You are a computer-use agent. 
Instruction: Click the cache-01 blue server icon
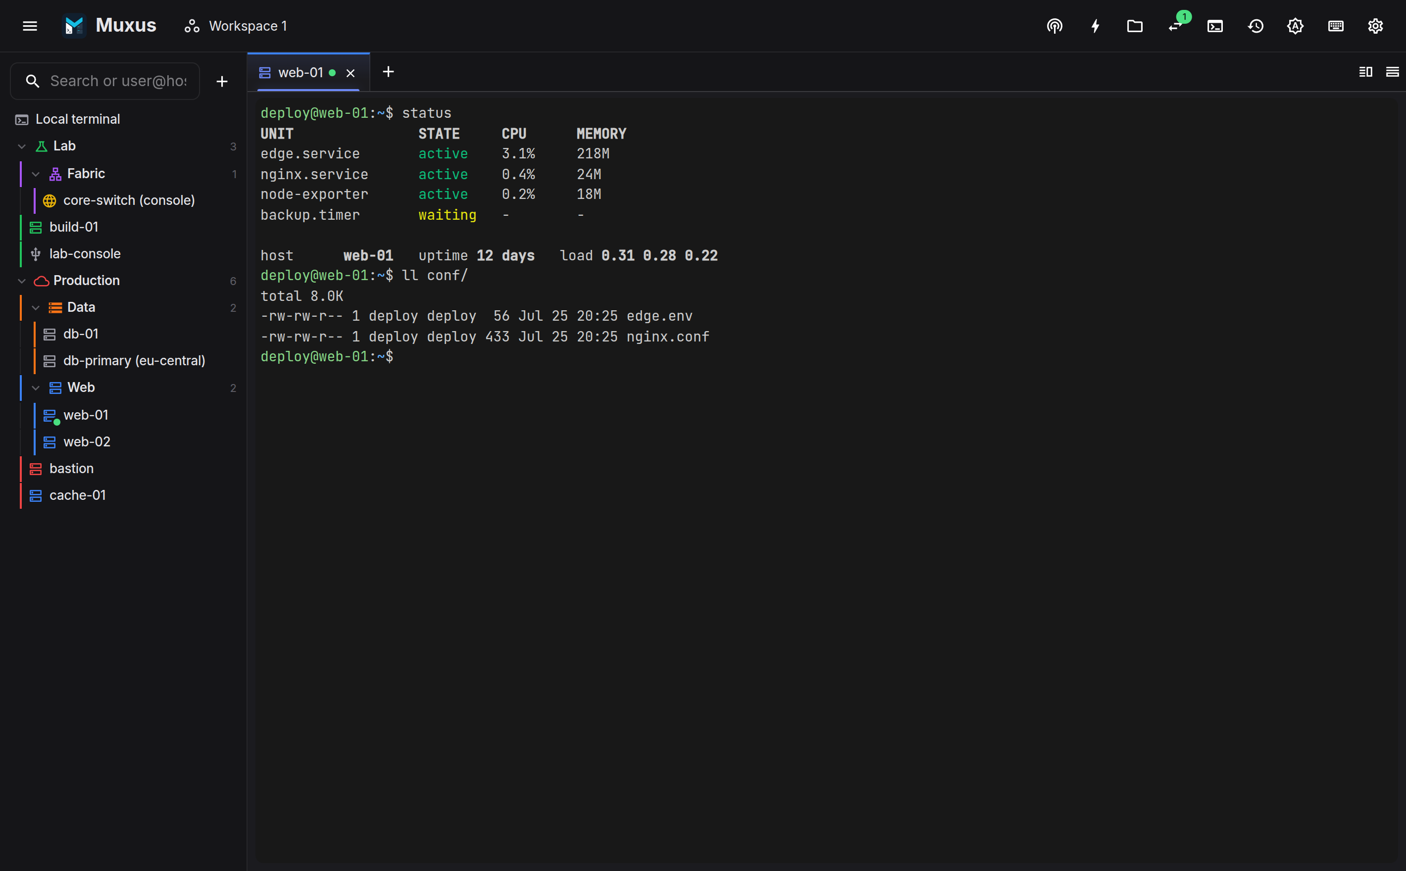tap(36, 495)
